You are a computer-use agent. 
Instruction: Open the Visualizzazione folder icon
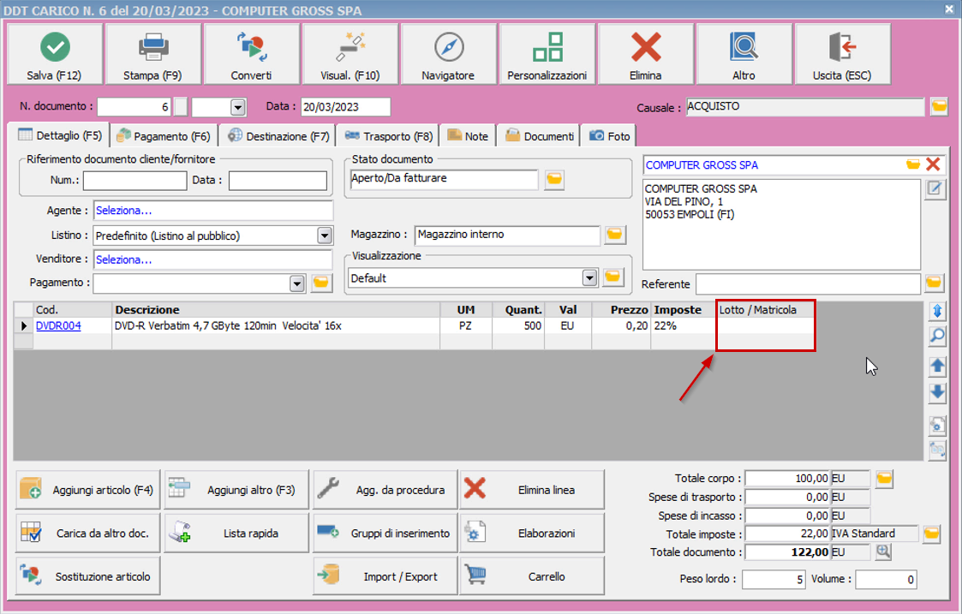click(x=612, y=277)
